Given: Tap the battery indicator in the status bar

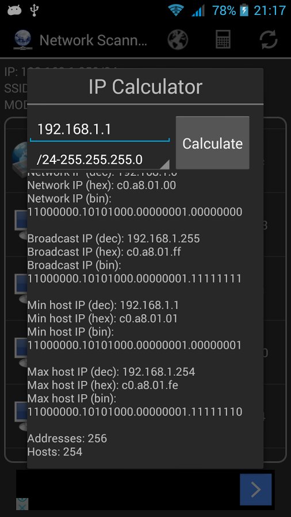Looking at the screenshot, I should (244, 10).
